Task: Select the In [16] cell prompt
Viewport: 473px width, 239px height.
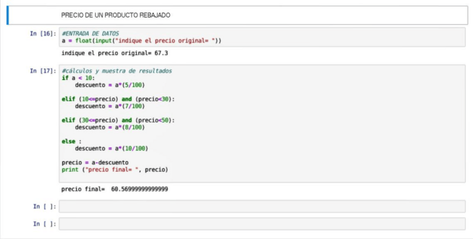Action: [x=43, y=34]
